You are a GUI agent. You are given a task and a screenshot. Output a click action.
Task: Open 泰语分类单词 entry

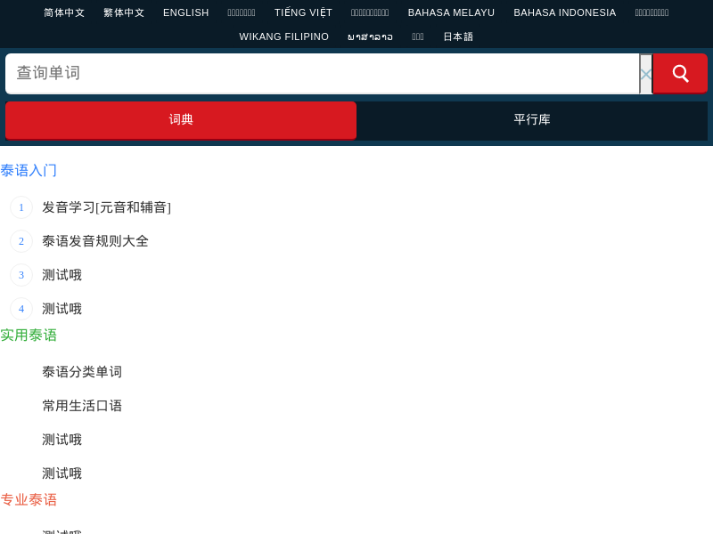pyautogui.click(x=82, y=372)
